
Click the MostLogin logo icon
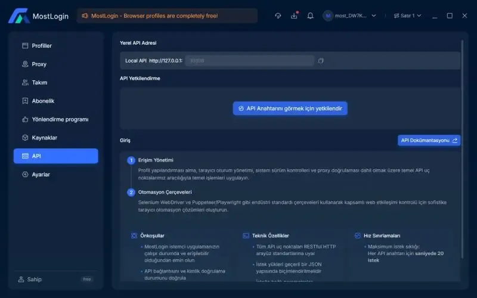coord(19,16)
